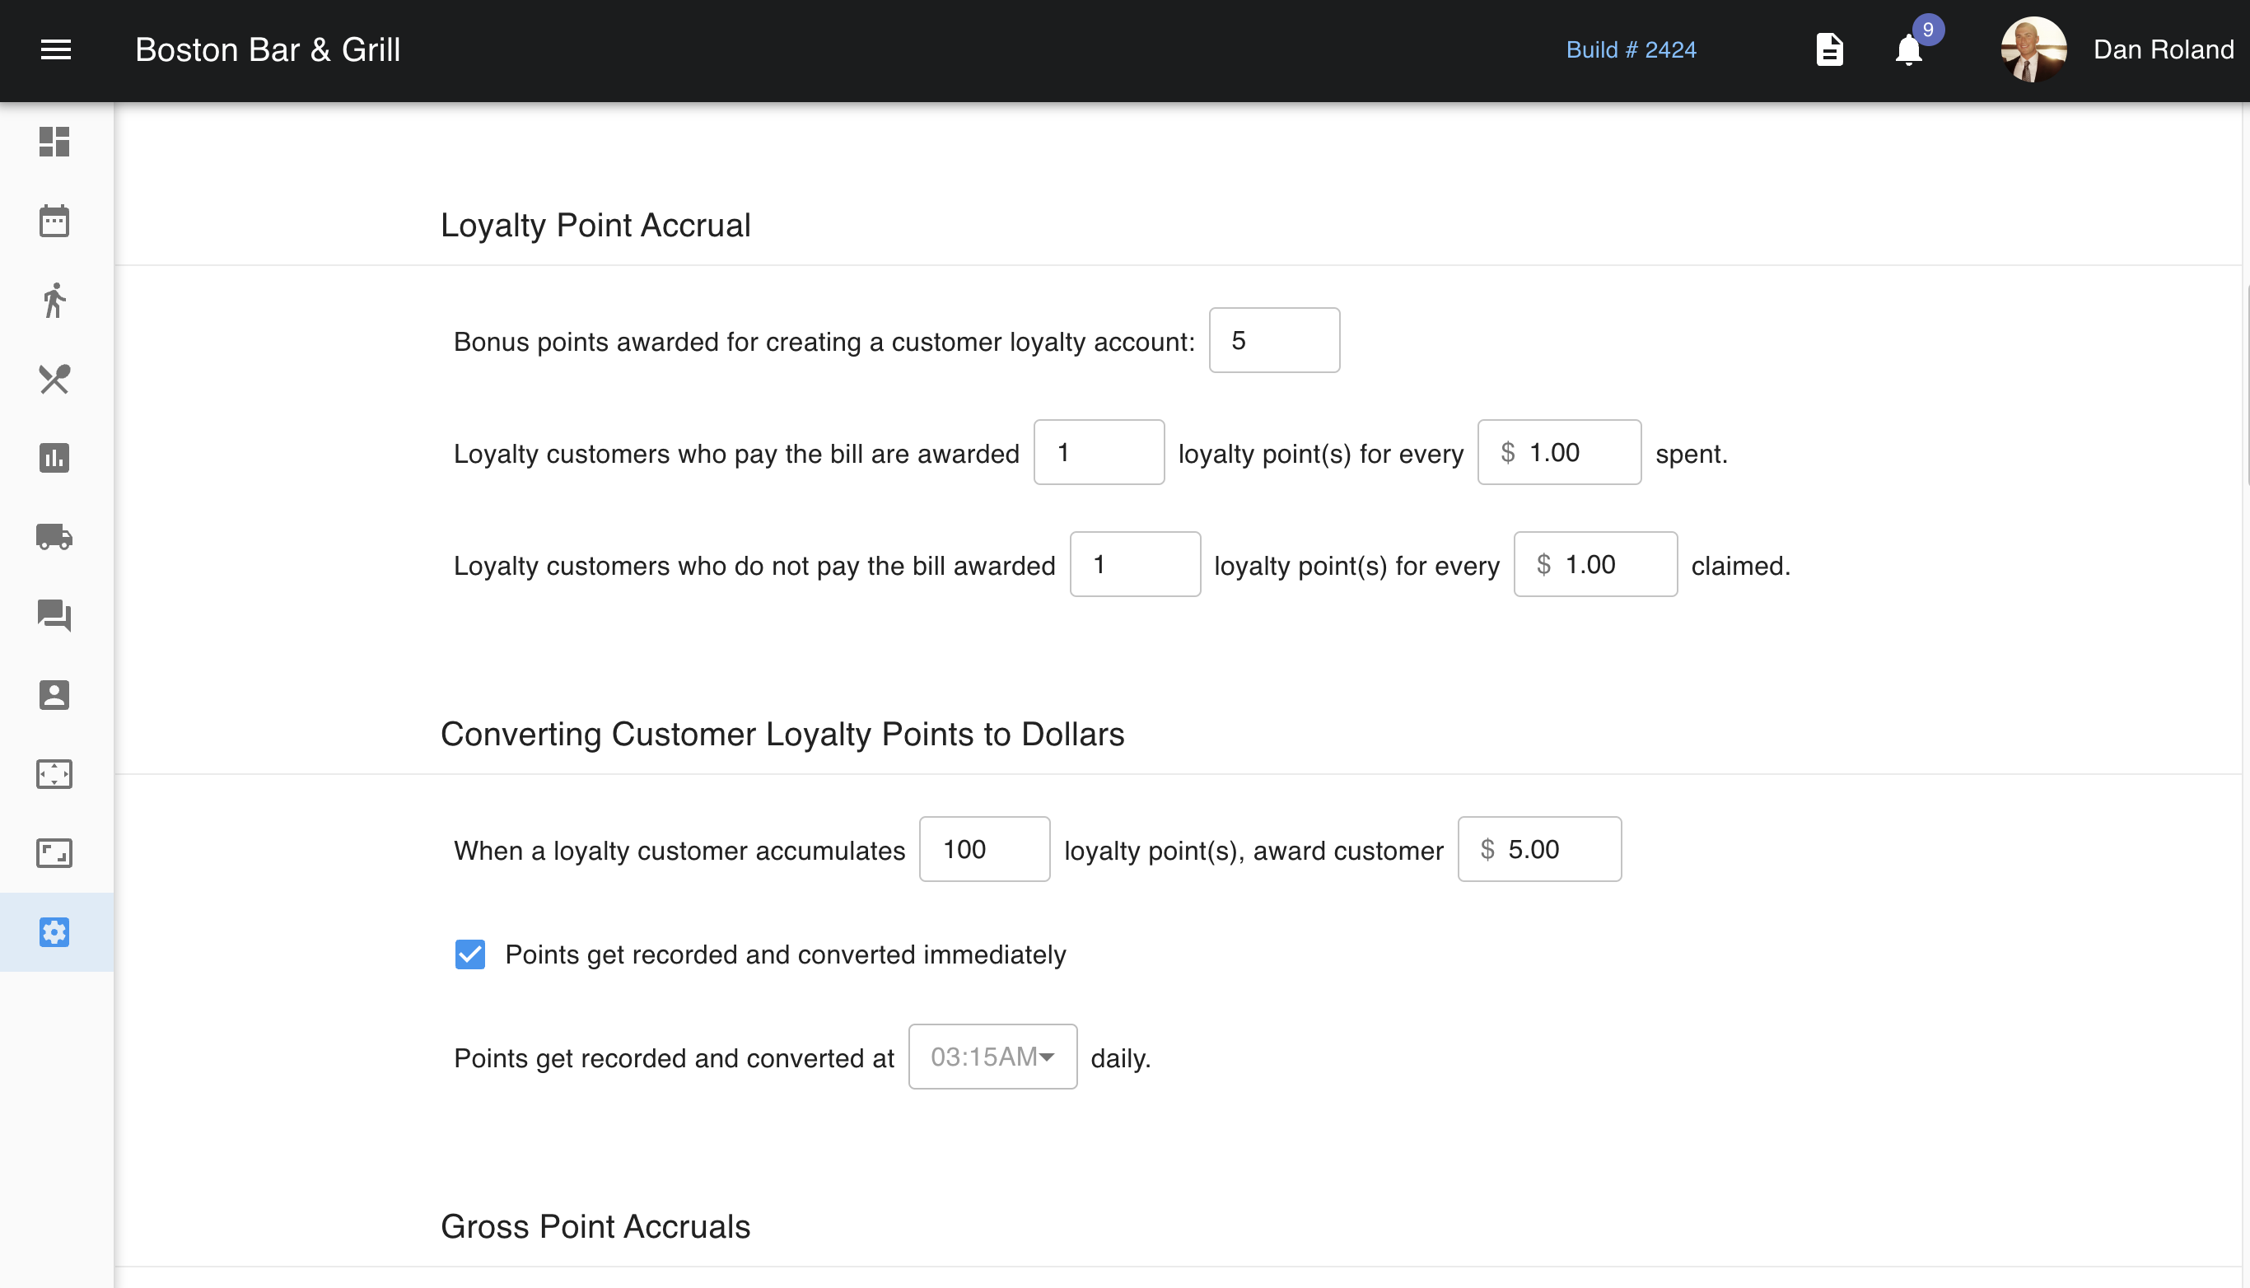Screen dimensions: 2250x1288
Task: Open the notifications bell with badge 9
Action: [1908, 49]
